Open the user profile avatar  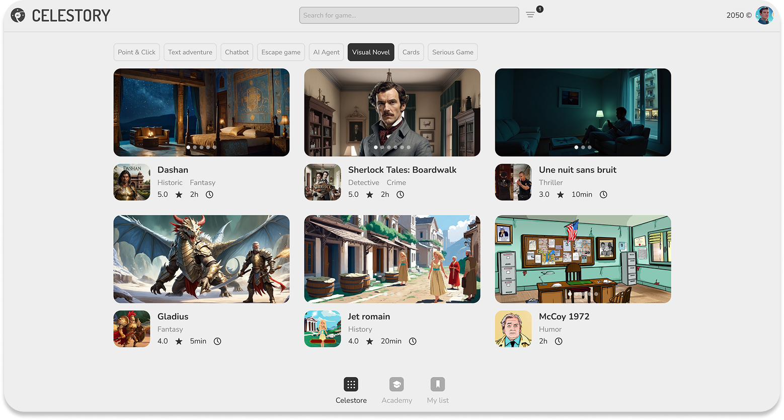pos(764,15)
